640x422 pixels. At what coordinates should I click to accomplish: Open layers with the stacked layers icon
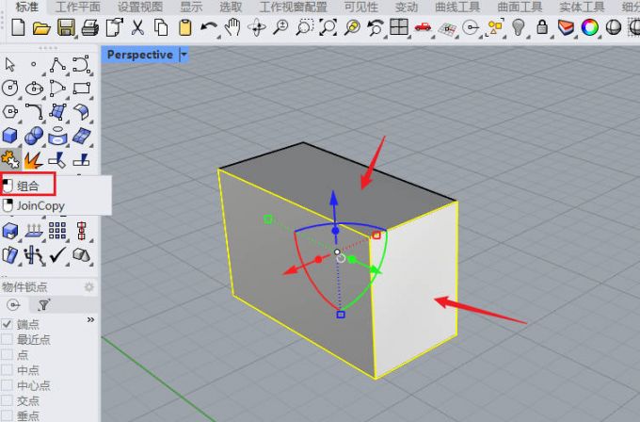tap(566, 27)
